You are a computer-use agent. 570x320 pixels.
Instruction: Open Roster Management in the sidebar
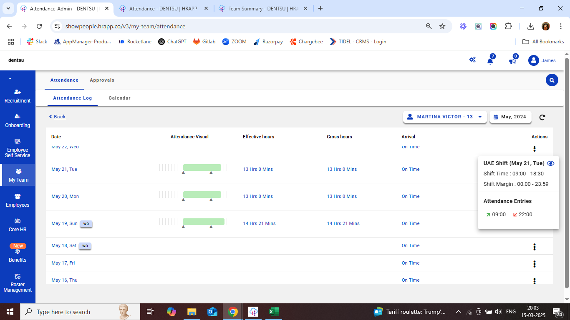coord(18,282)
